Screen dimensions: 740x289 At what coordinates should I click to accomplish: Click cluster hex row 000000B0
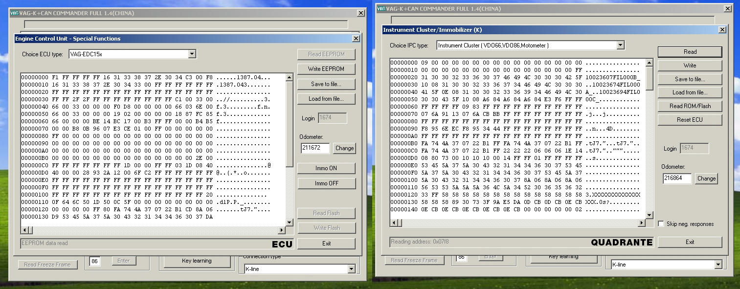(x=515, y=143)
